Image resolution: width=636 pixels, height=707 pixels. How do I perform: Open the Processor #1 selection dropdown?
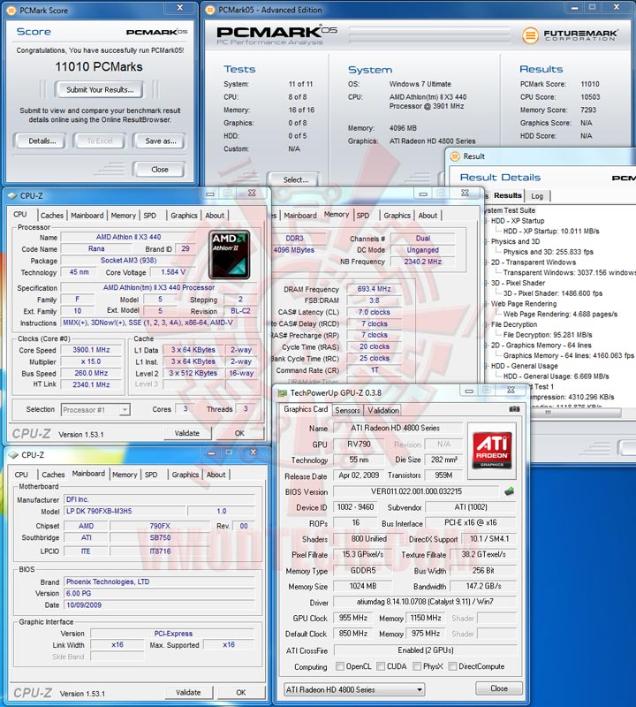(x=125, y=409)
